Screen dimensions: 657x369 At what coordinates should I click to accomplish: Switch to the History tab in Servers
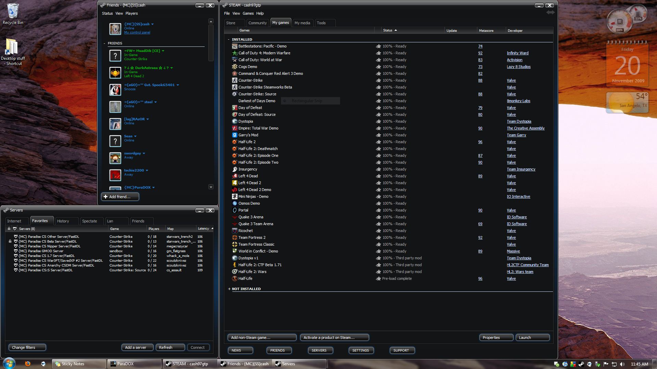(x=67, y=221)
